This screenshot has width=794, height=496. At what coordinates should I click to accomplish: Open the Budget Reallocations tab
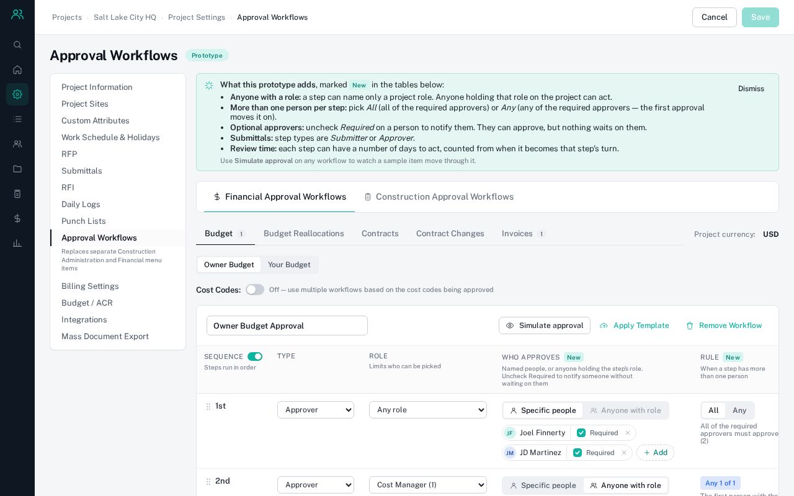(x=304, y=234)
